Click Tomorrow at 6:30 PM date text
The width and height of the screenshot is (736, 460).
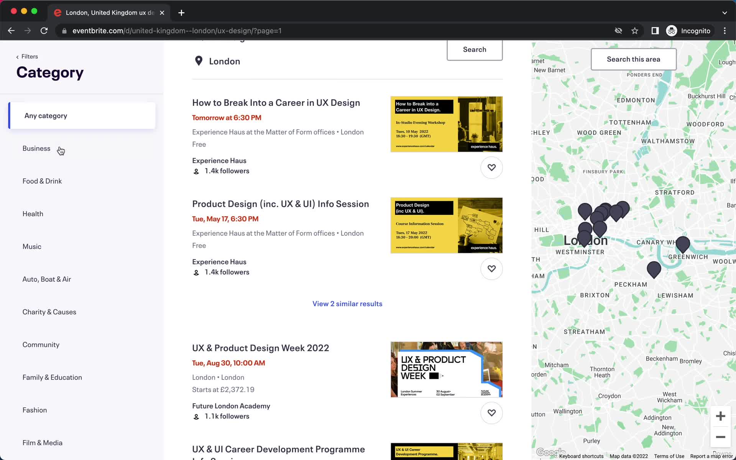[x=227, y=118]
